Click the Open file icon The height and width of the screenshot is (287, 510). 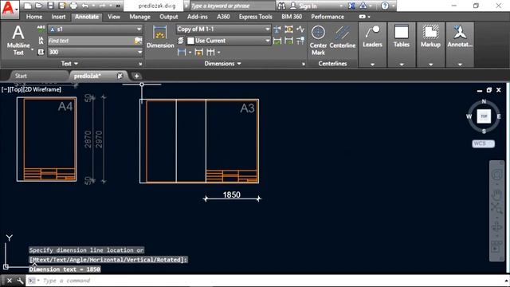pyautogui.click(x=39, y=6)
